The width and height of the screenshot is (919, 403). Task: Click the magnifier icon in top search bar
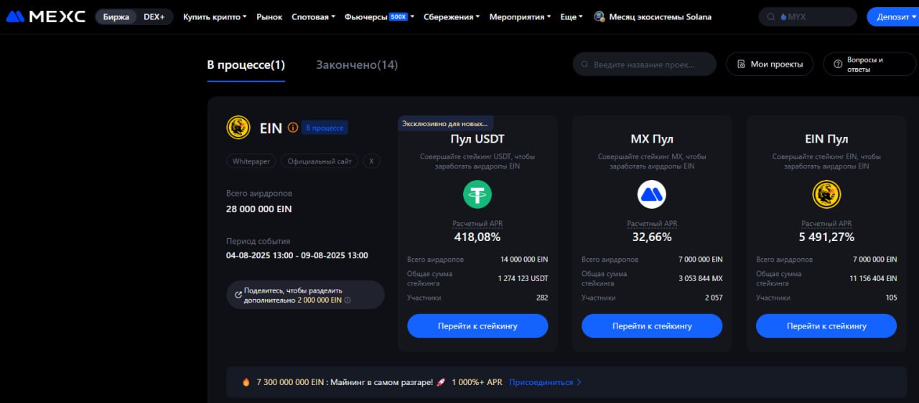(771, 16)
